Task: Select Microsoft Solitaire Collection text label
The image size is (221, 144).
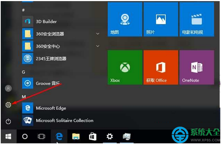Action: click(x=64, y=120)
